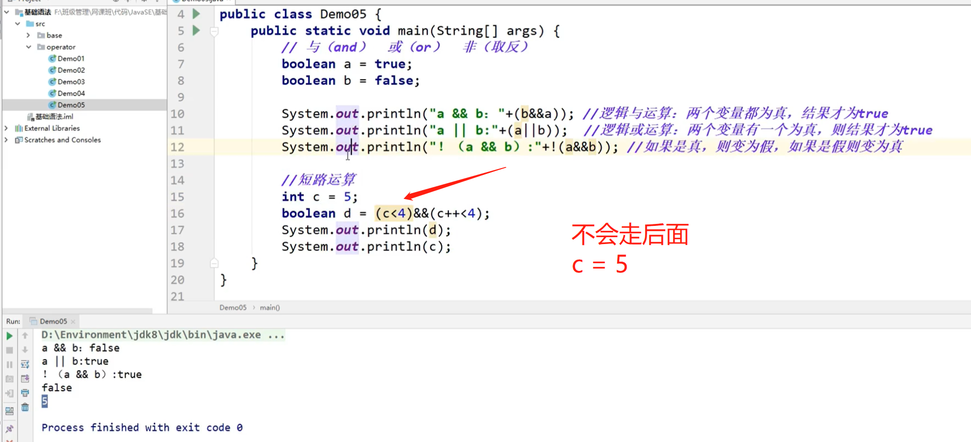The height and width of the screenshot is (442, 971).
Task: Click the up stack trace arrow
Action: [25, 336]
